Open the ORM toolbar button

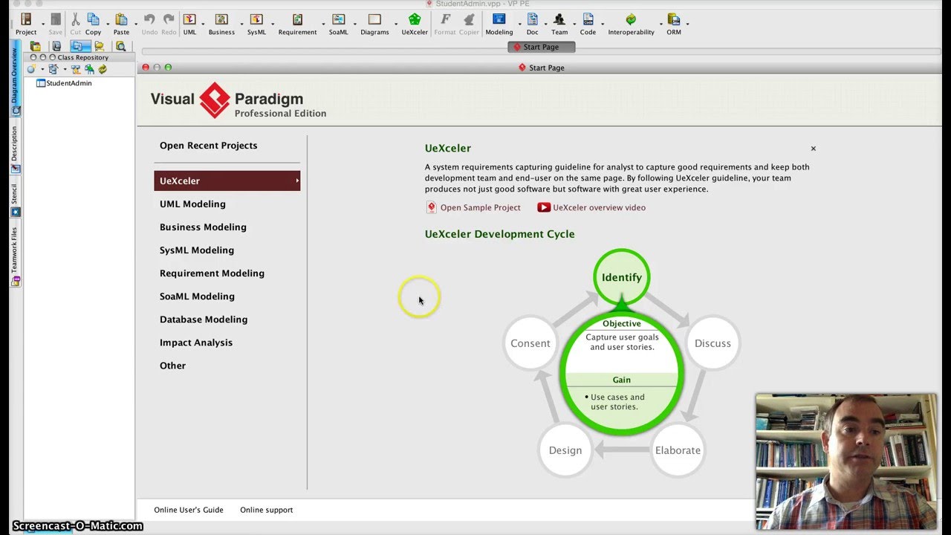point(674,24)
